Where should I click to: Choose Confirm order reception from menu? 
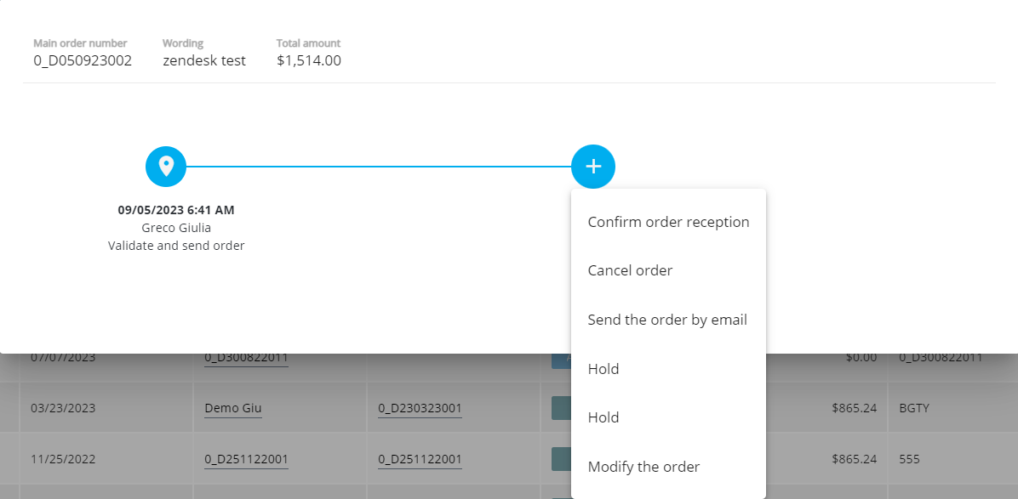[668, 222]
